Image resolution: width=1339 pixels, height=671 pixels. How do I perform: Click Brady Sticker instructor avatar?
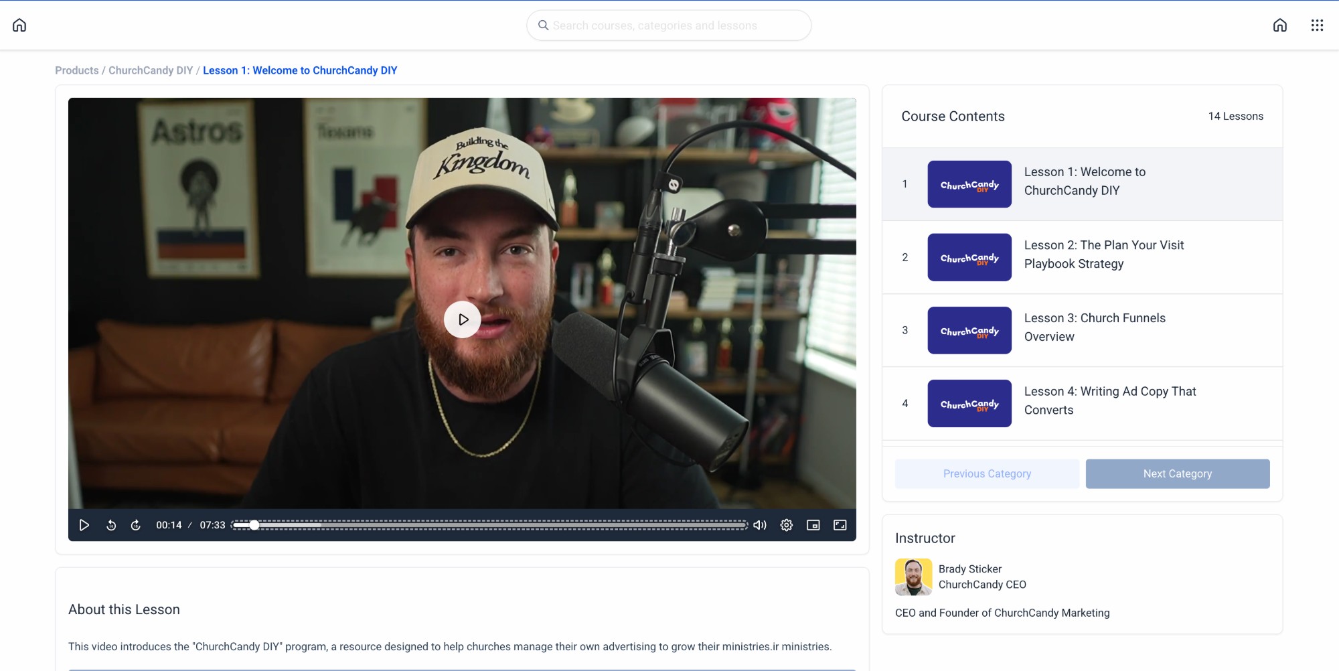[x=913, y=577]
